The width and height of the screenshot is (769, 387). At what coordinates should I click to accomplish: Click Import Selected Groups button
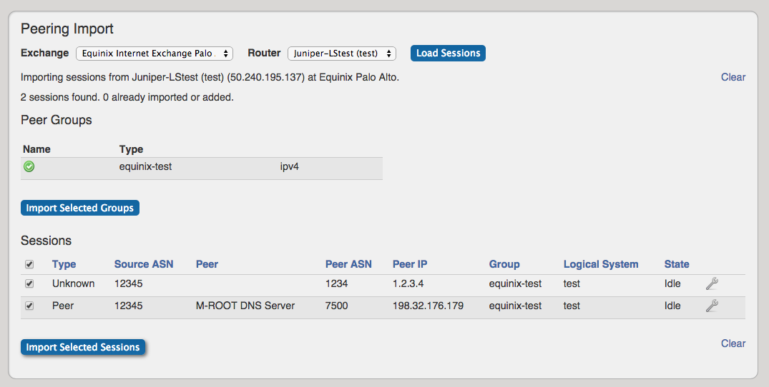pos(80,208)
